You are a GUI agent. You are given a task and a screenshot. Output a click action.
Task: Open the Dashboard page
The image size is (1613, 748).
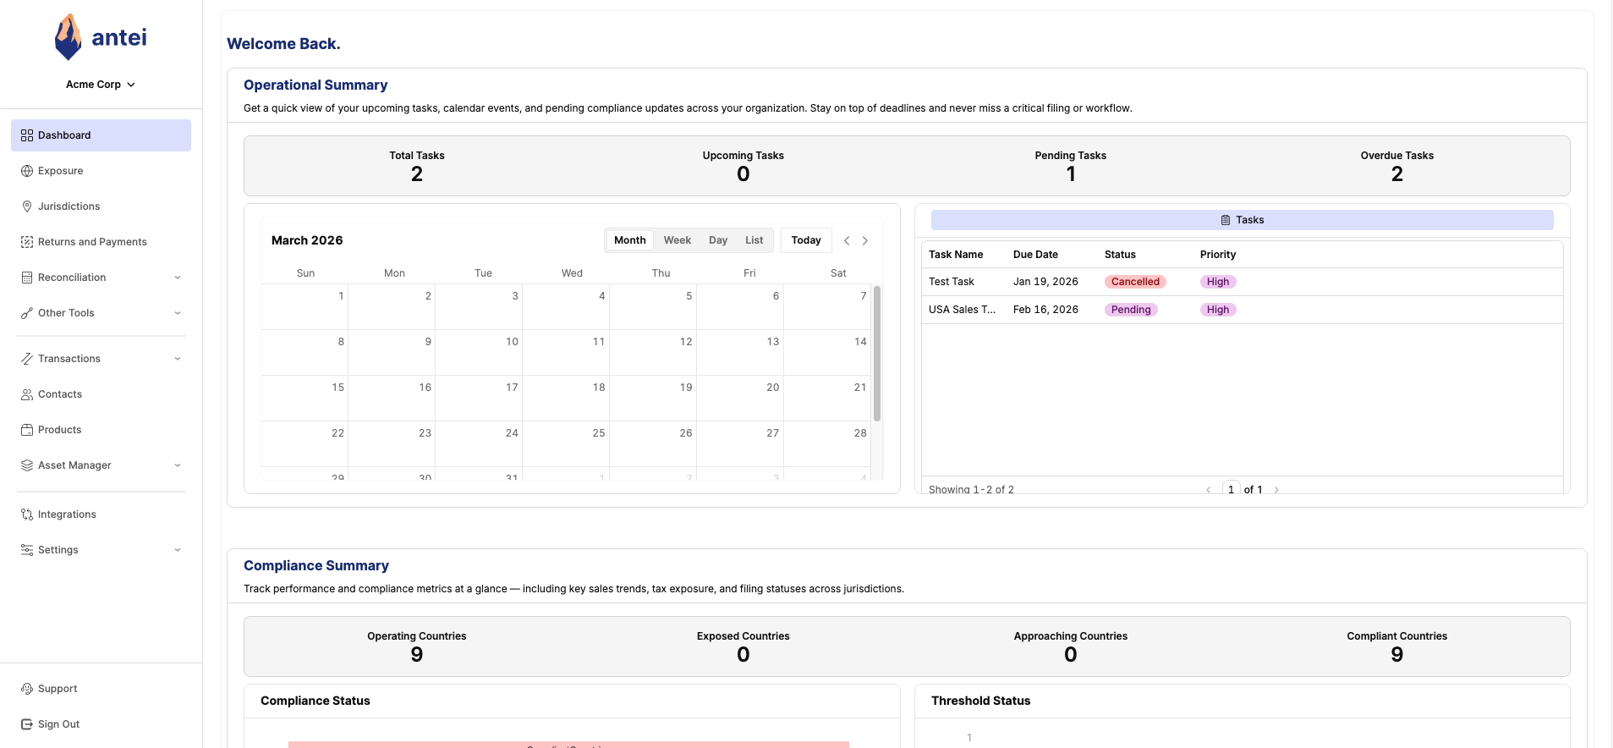101,135
